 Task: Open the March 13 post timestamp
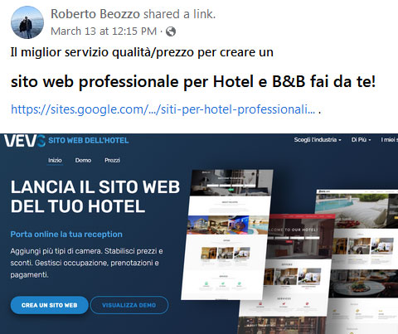pyautogui.click(x=104, y=31)
